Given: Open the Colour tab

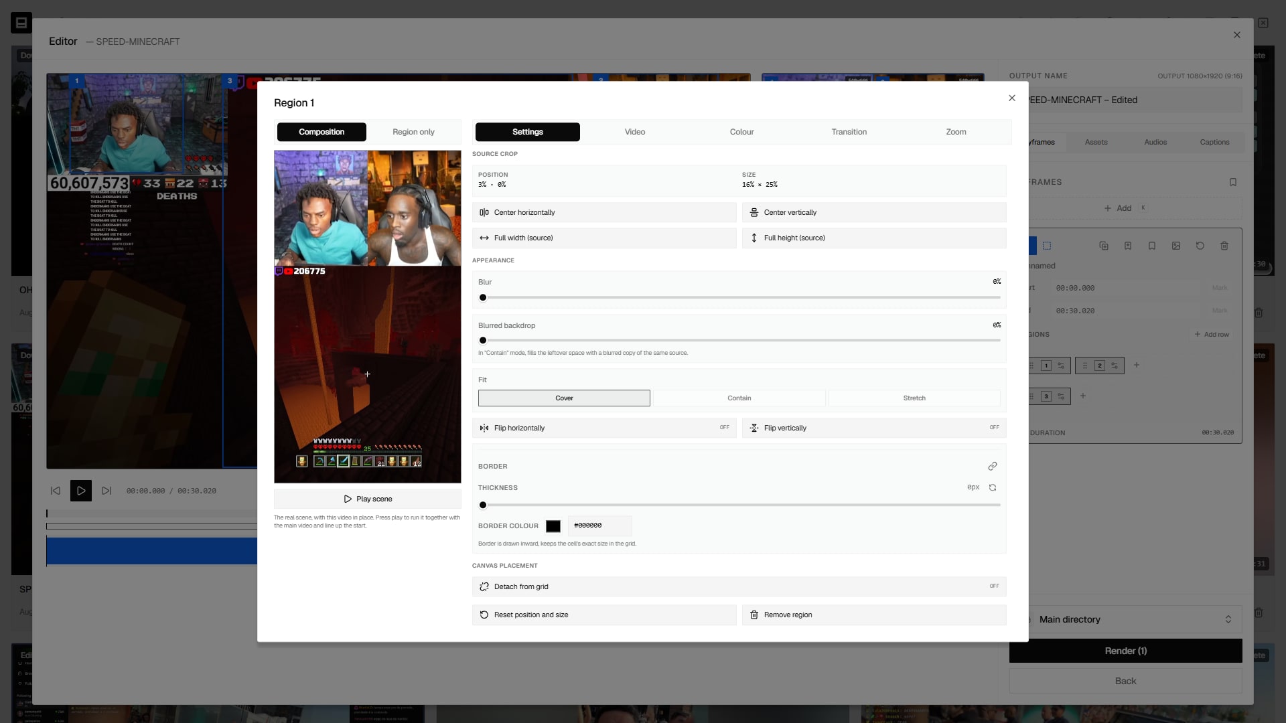Looking at the screenshot, I should click(x=742, y=132).
